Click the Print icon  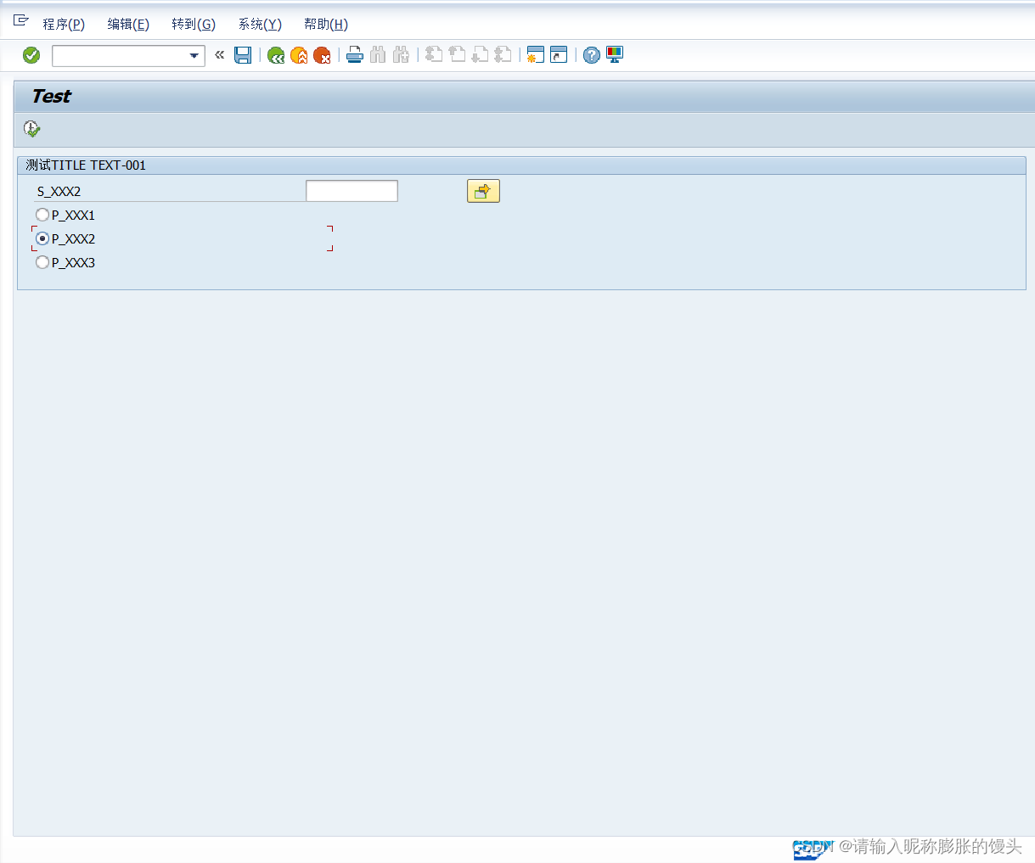pos(355,55)
